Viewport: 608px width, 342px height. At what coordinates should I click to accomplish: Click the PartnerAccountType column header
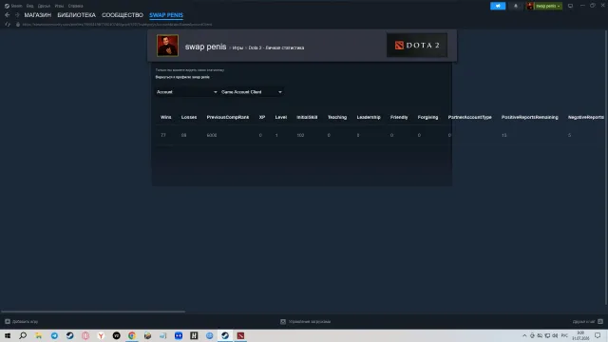coord(469,117)
